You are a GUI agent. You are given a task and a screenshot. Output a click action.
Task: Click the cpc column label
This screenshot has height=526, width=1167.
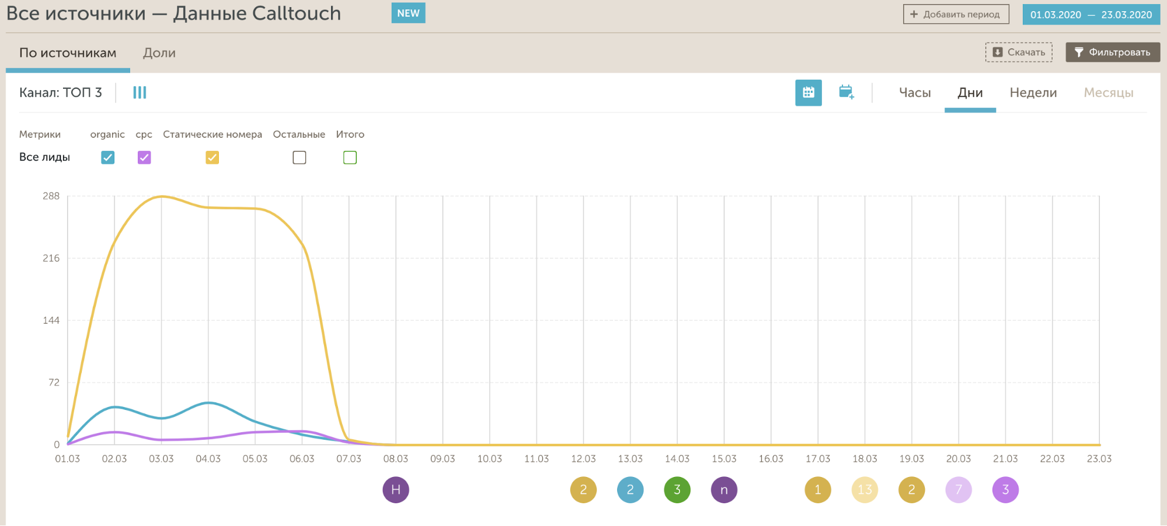(x=144, y=135)
